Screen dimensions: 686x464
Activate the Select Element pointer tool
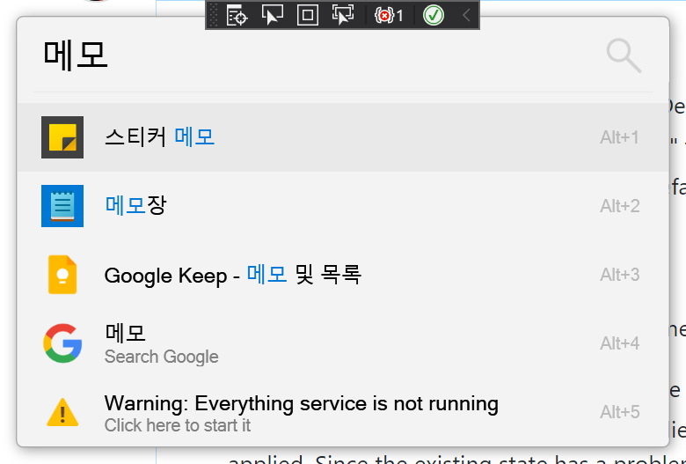[272, 15]
